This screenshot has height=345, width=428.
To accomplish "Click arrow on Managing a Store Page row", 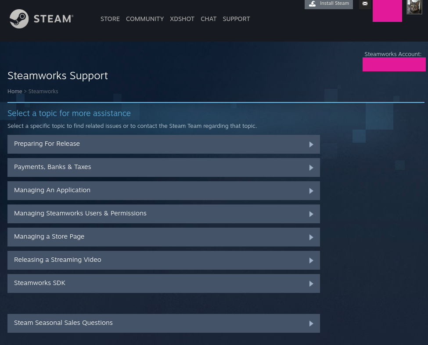I will (311, 237).
